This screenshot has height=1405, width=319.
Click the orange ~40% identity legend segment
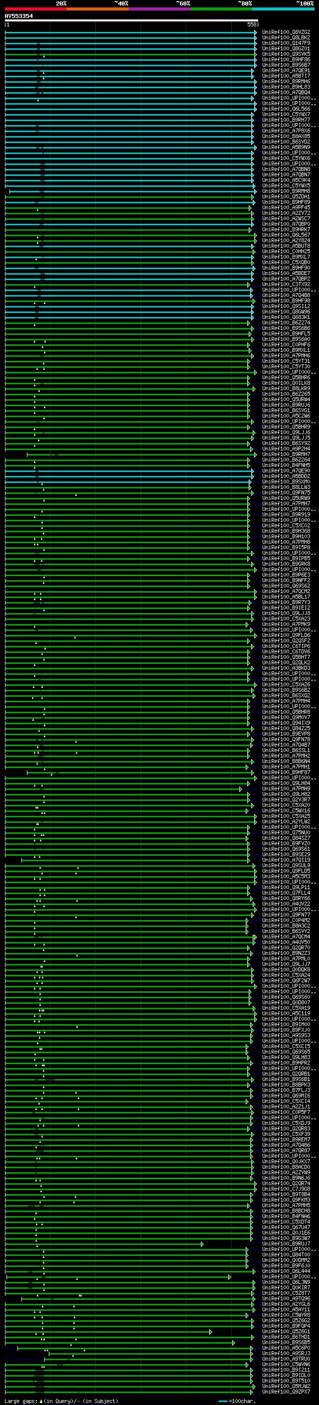[x=98, y=9]
